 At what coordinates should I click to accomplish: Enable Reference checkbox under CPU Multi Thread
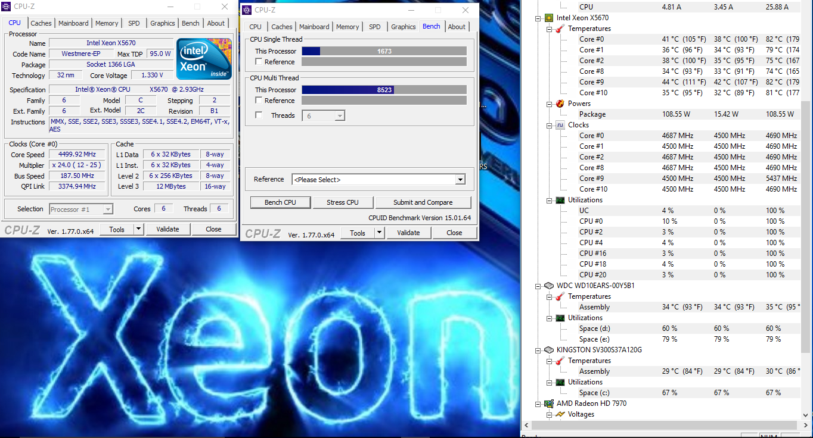tap(259, 101)
